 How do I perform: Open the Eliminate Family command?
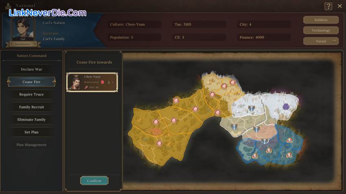coord(31,120)
